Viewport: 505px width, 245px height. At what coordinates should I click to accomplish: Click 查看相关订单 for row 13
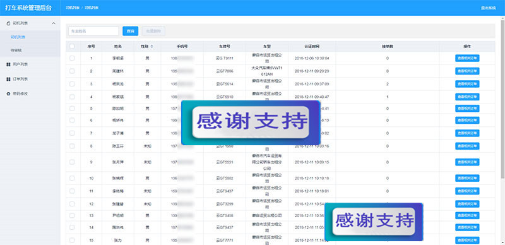tap(467, 216)
